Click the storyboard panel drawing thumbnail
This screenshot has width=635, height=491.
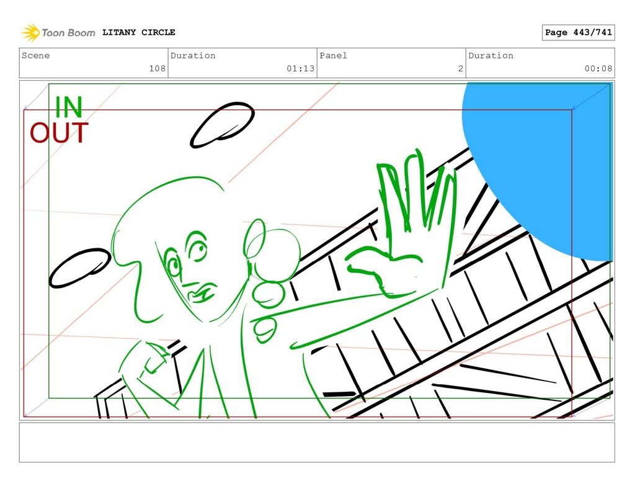click(317, 250)
